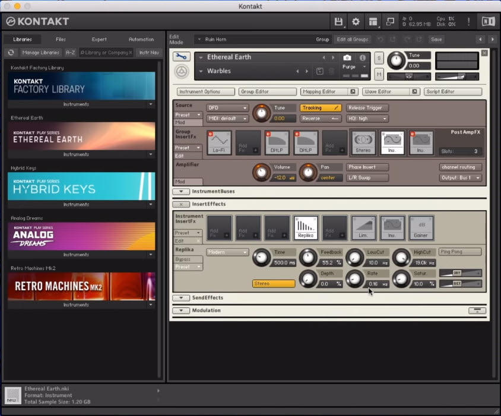Toggle Replika Stereo button
Image resolution: width=501 pixels, height=416 pixels.
274,284
